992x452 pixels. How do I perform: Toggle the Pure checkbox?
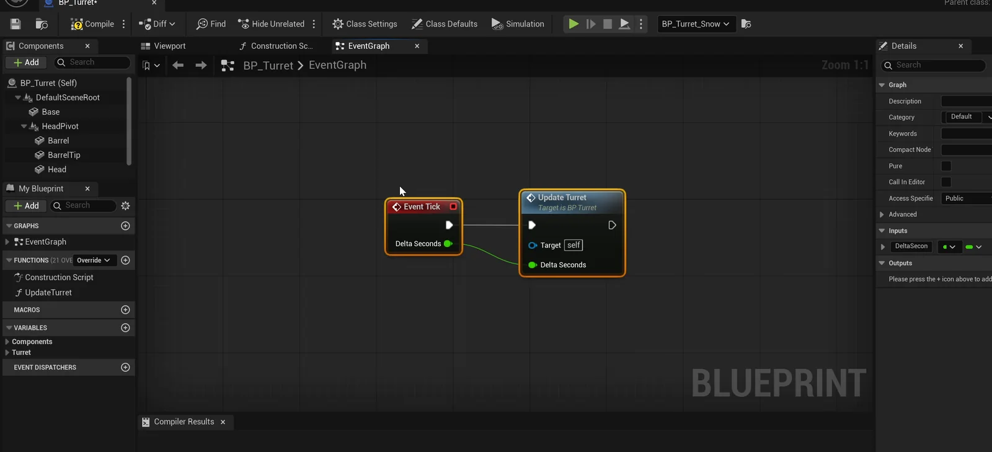[x=946, y=166]
